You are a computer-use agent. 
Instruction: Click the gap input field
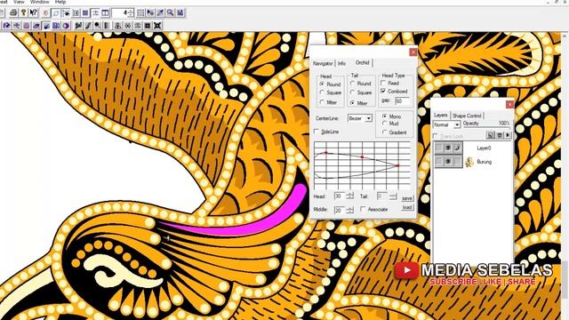pos(402,100)
